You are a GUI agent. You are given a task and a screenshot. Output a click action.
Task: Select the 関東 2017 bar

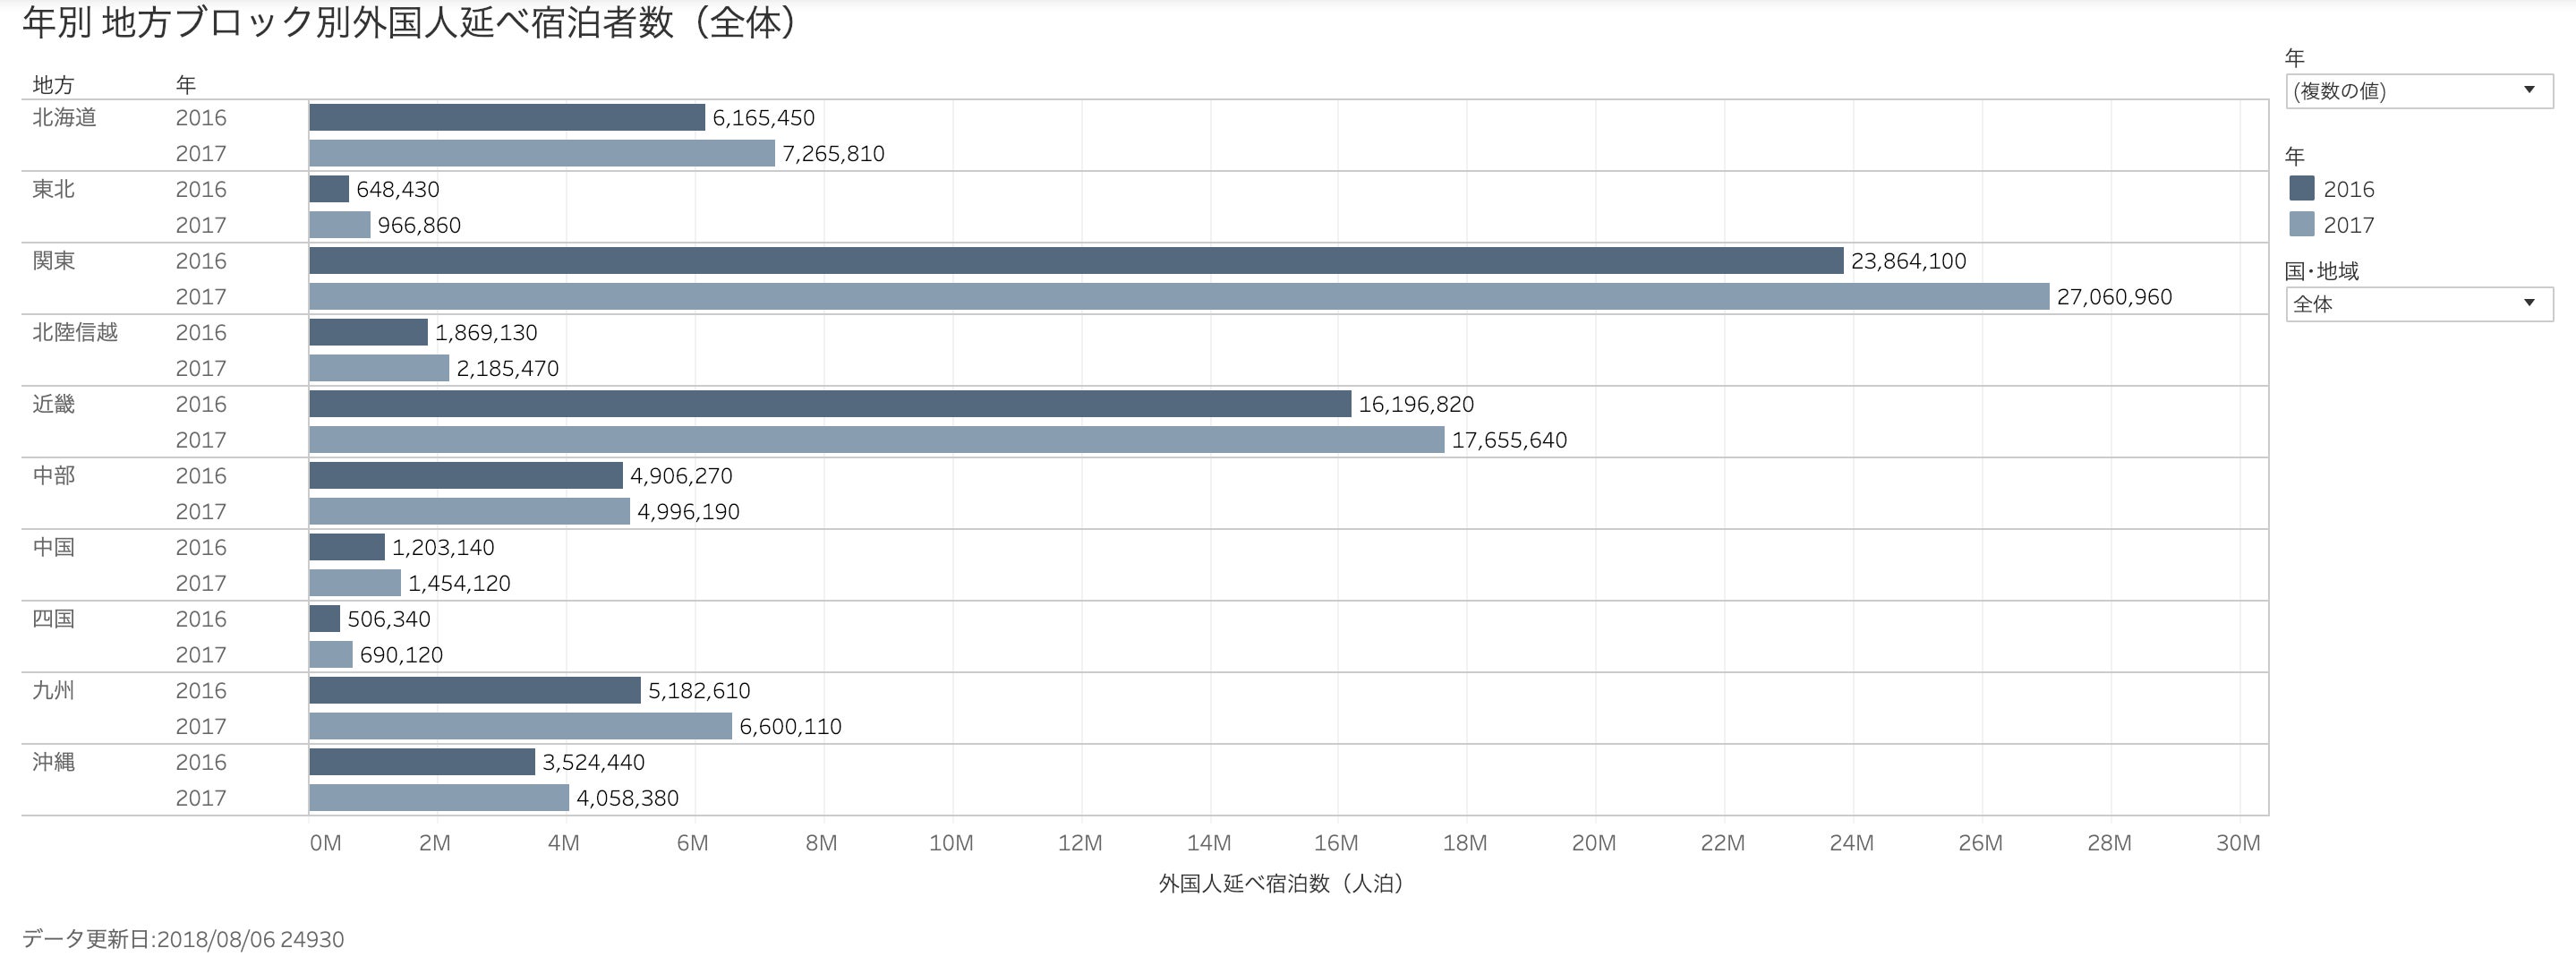[x=1178, y=297]
